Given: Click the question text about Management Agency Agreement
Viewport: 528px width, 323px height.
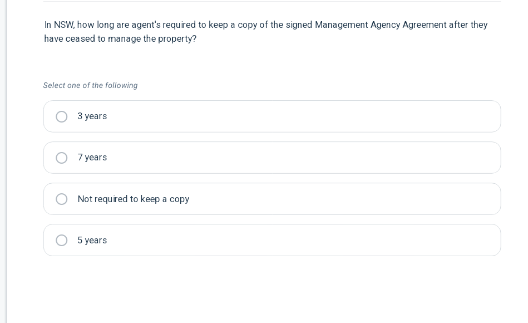Looking at the screenshot, I should [x=266, y=32].
